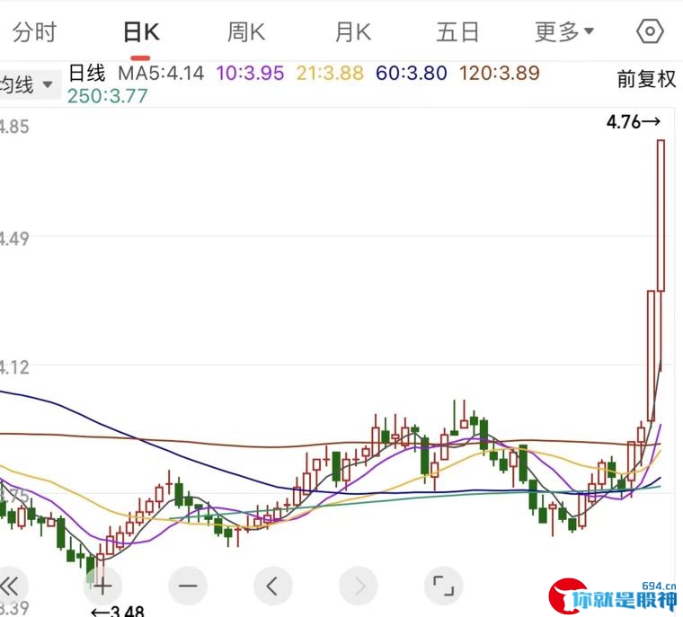Select the latest tall red candlestick

pyautogui.click(x=661, y=216)
